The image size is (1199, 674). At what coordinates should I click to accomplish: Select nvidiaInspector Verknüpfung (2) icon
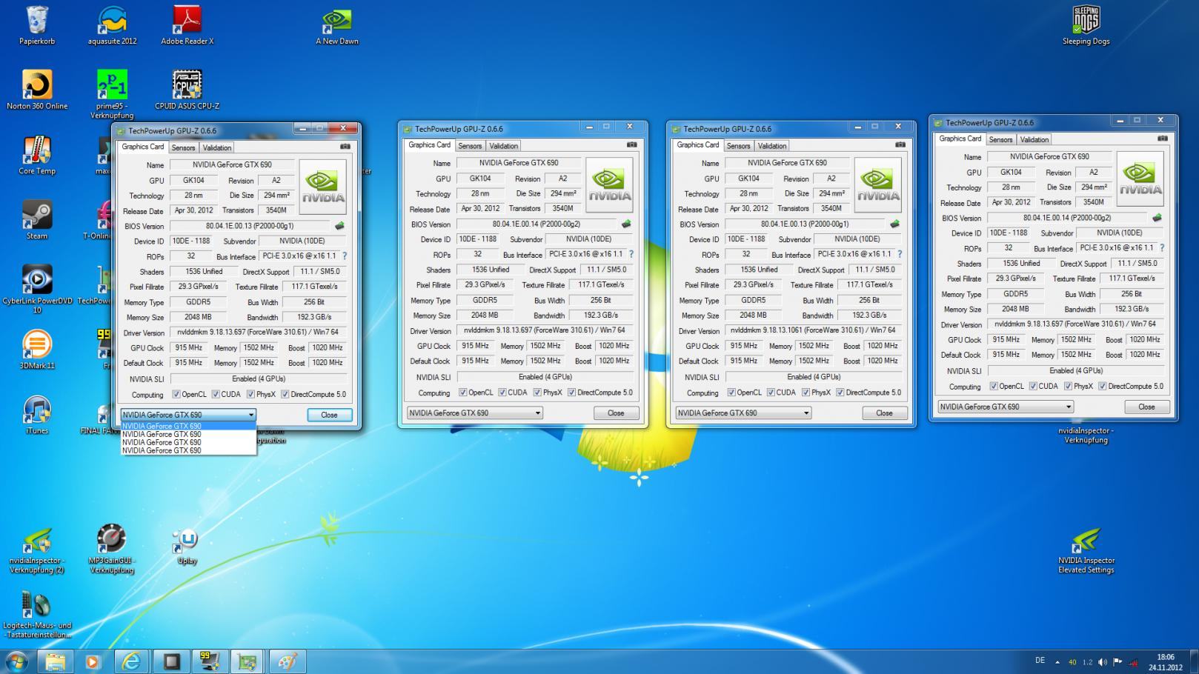pyautogui.click(x=37, y=550)
